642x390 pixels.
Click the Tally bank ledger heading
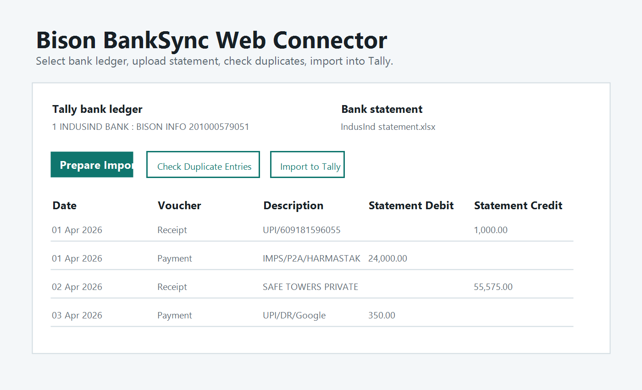point(97,109)
